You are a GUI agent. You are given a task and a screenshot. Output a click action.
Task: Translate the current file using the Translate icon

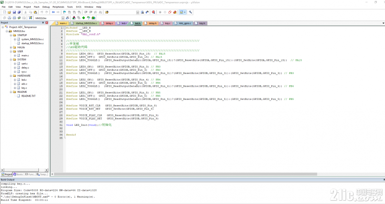(4, 18)
